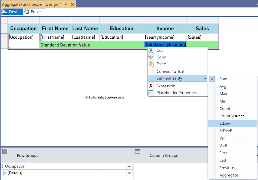Open Expression... from context menu
This screenshot has height=180, width=258.
click(x=178, y=86)
